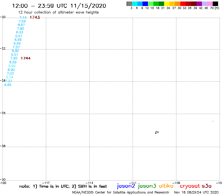This screenshot has width=222, height=195.
Task: Click the pure blue swatch in the legend
Action: tap(145, 4)
